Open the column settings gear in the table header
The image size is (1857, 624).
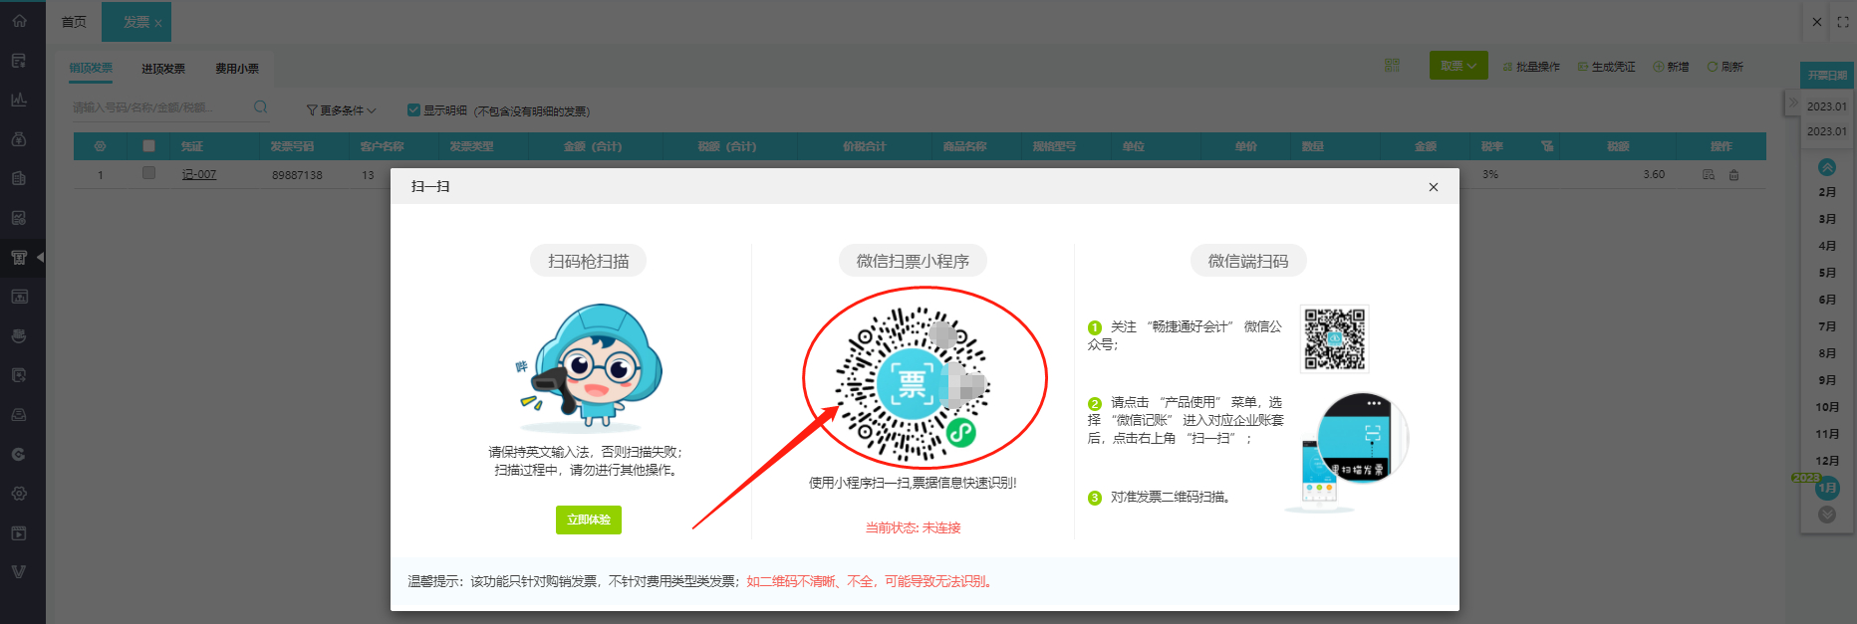pos(100,146)
